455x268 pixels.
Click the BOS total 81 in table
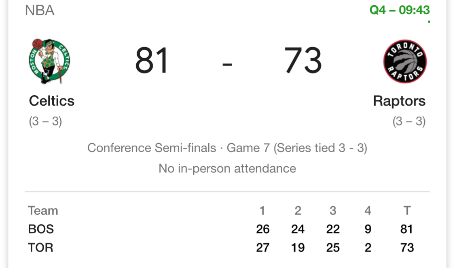click(406, 229)
